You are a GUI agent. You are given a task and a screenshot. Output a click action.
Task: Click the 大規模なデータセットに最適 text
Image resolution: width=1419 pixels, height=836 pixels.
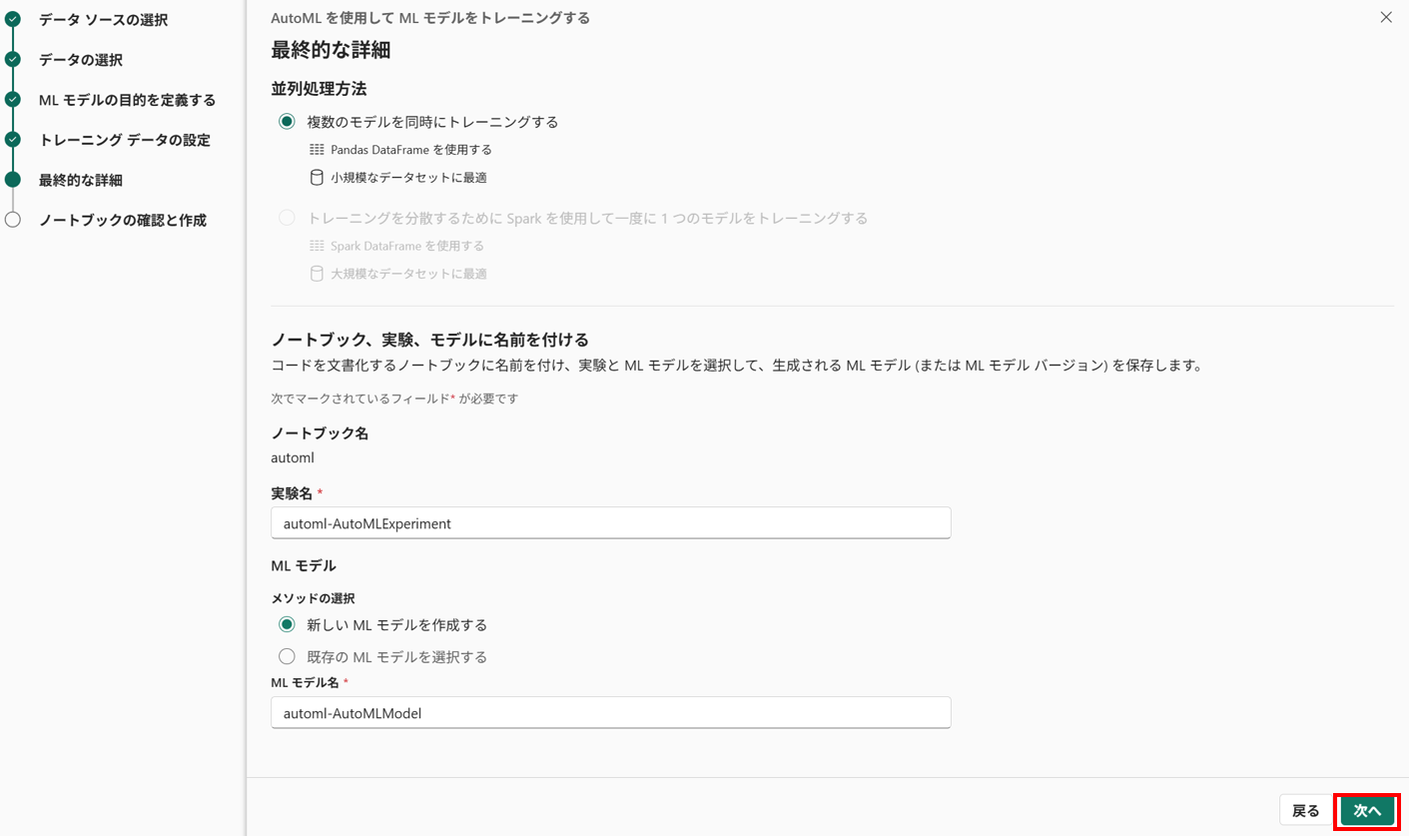click(x=408, y=274)
